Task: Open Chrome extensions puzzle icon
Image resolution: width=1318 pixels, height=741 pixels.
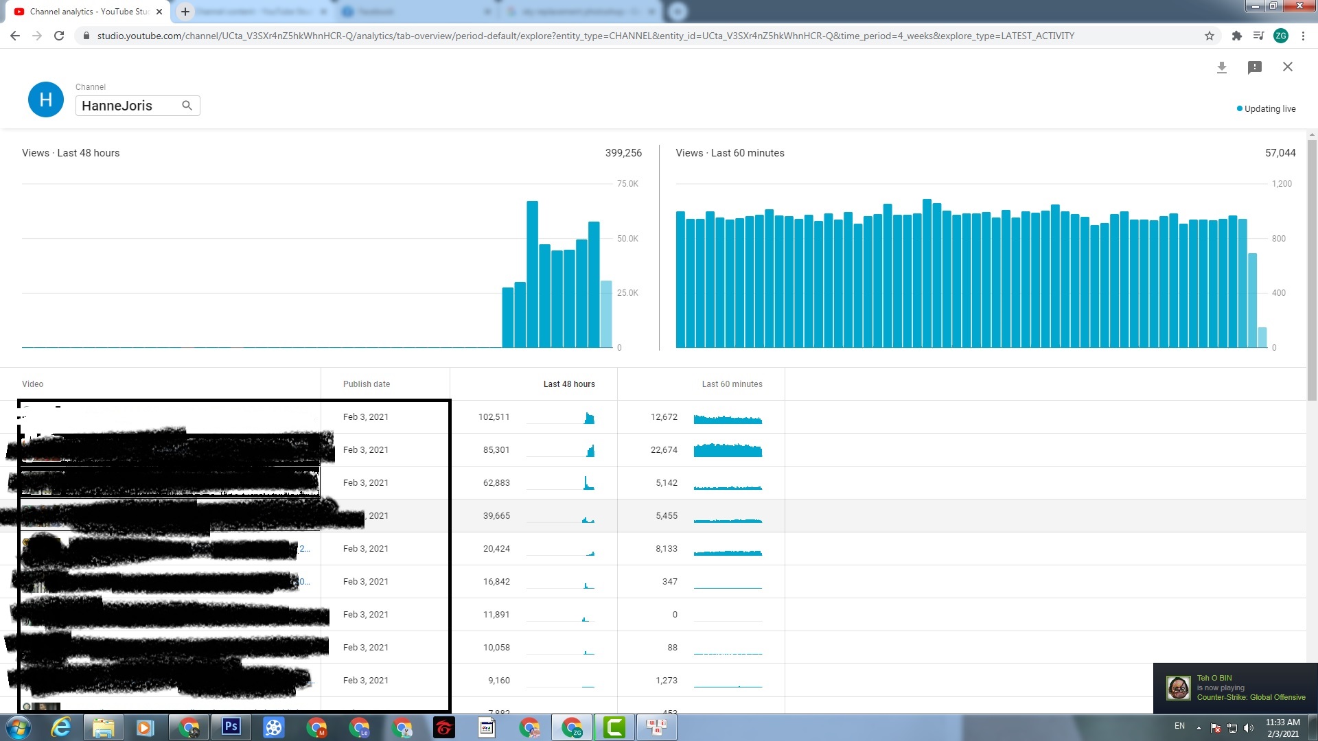Action: click(x=1236, y=36)
